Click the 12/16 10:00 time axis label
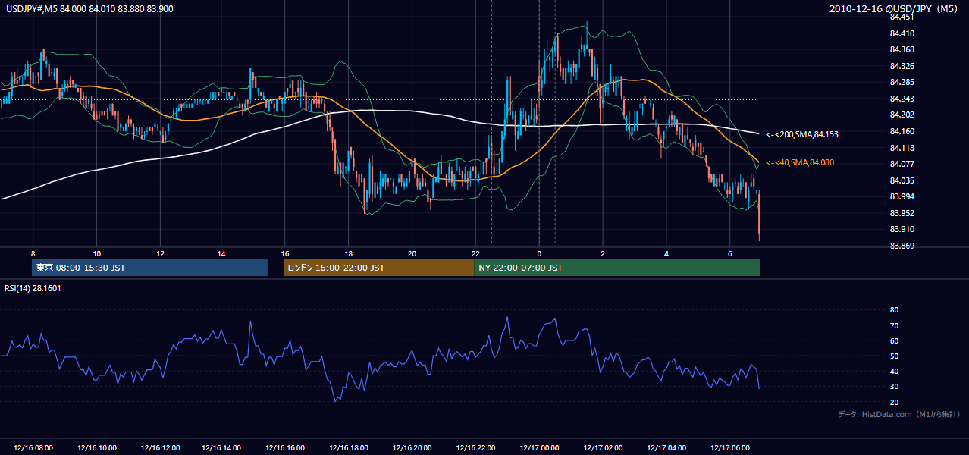The width and height of the screenshot is (969, 455). pyautogui.click(x=96, y=448)
